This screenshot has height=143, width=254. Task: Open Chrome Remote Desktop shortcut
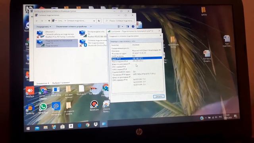tap(106, 106)
